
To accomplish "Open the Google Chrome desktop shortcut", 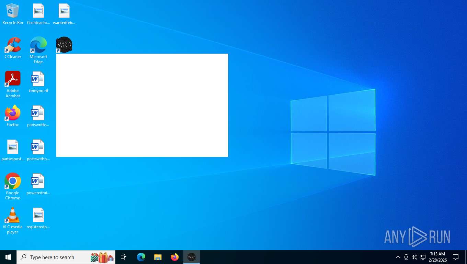I will coord(13,187).
